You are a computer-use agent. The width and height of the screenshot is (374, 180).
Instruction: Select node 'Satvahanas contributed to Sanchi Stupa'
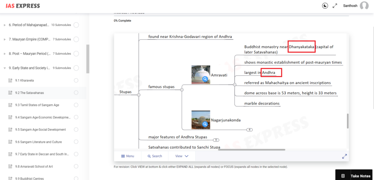click(184, 147)
